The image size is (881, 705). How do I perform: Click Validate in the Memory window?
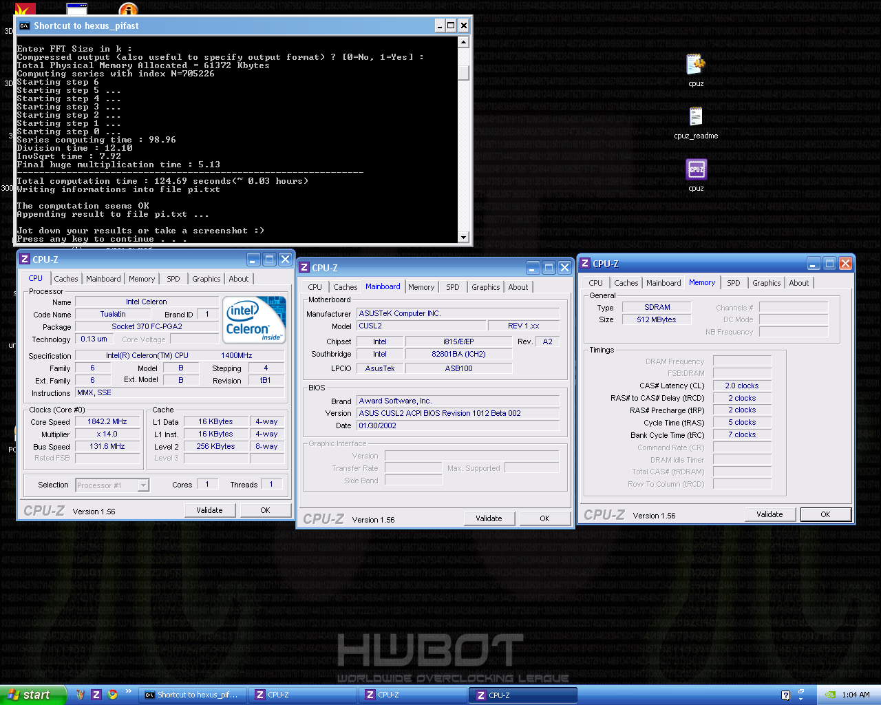pyautogui.click(x=770, y=514)
